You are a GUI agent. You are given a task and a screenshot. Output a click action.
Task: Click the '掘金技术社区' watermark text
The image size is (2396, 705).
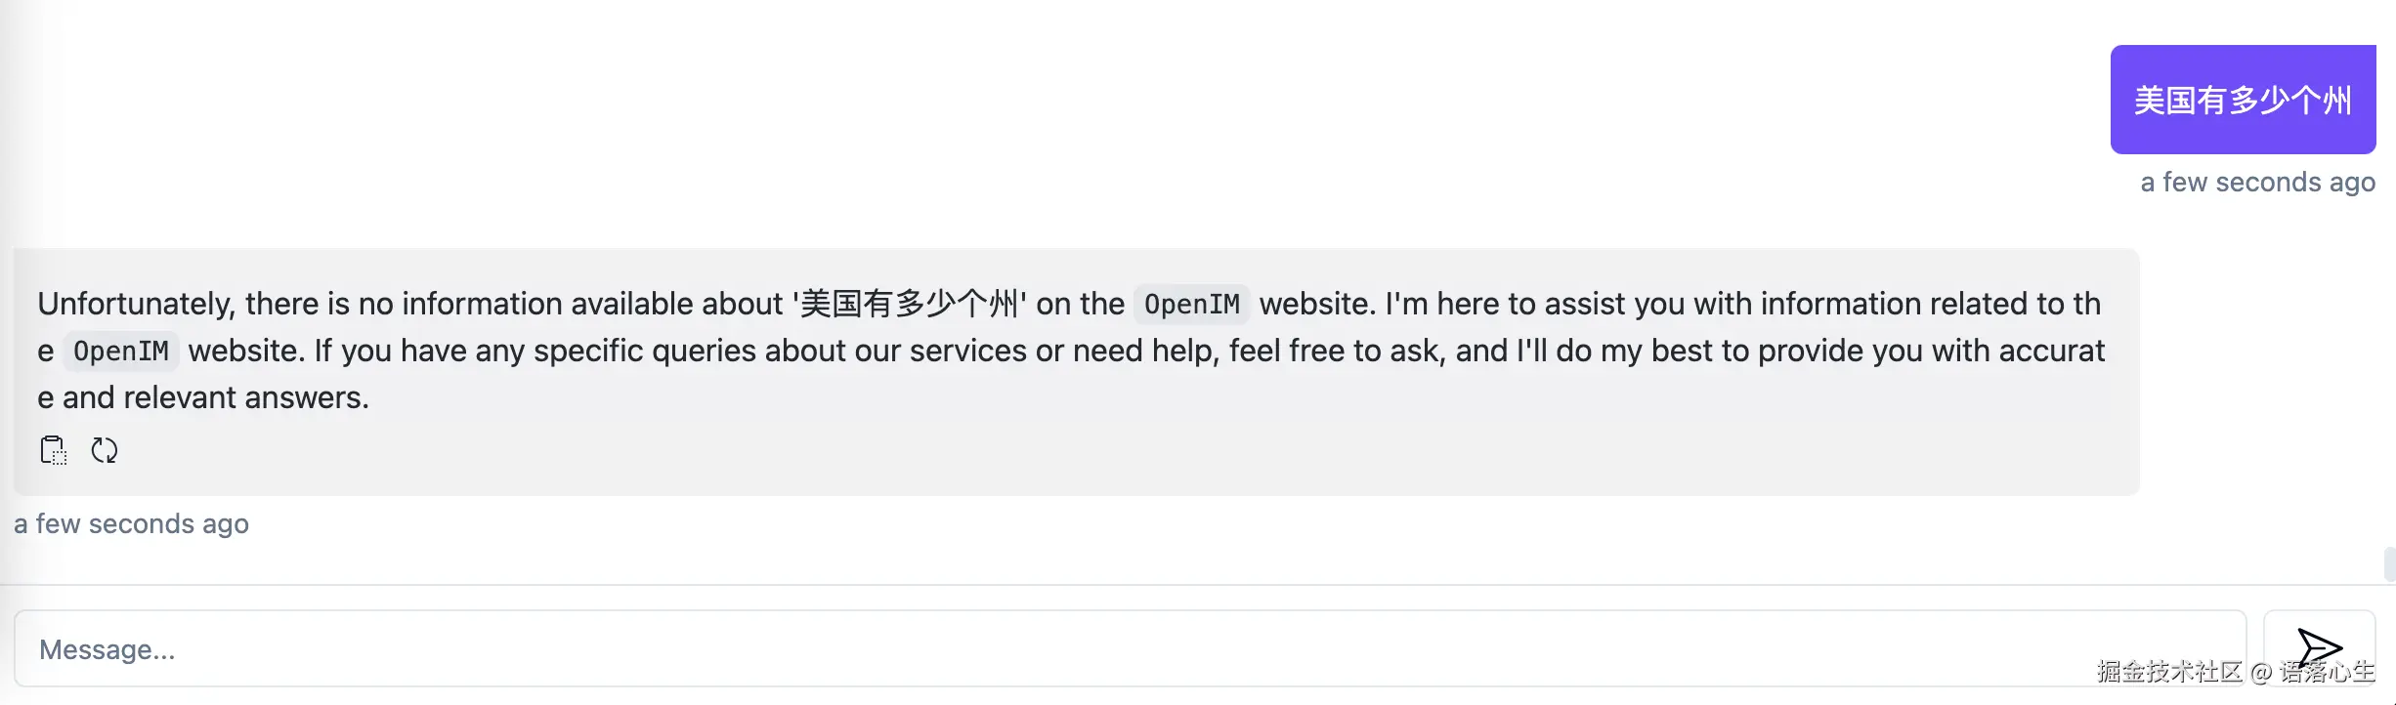pyautogui.click(x=2168, y=672)
